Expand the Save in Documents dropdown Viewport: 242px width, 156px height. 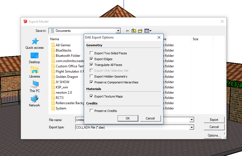pos(118,31)
